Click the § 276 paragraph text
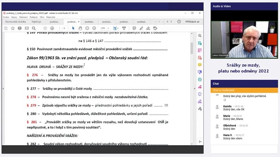Screen dimensions: 280x157 [98, 78]
